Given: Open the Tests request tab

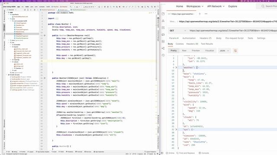Looking at the screenshot, I should 250,38.
